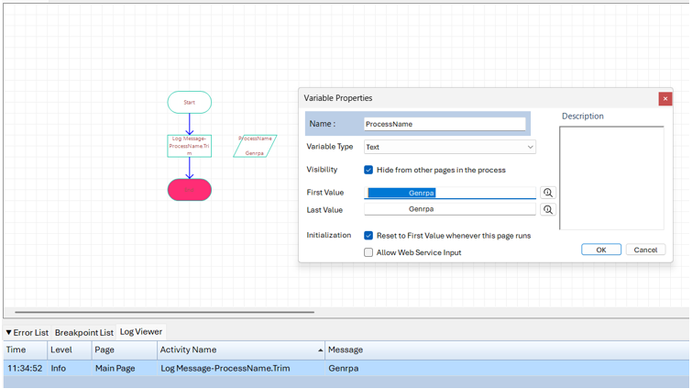
Task: Select the Log Message-ProcessName.Trim log row
Action: pyautogui.click(x=225, y=368)
